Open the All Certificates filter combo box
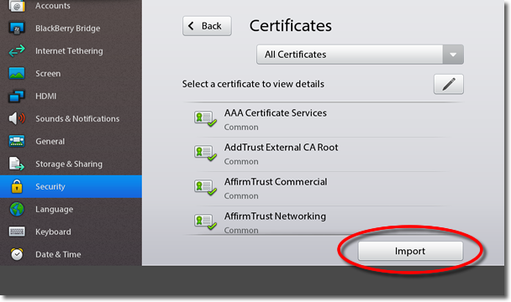The width and height of the screenshot is (511, 302). point(360,55)
